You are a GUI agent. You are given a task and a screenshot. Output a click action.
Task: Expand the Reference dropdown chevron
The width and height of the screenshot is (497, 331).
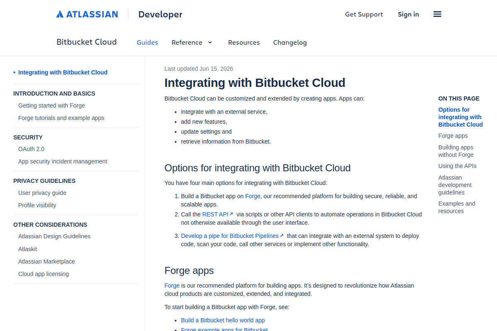(210, 42)
